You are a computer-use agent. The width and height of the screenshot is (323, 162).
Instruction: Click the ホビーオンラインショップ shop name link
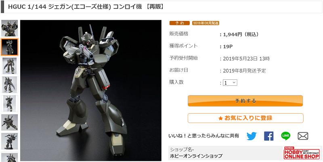click(196, 156)
